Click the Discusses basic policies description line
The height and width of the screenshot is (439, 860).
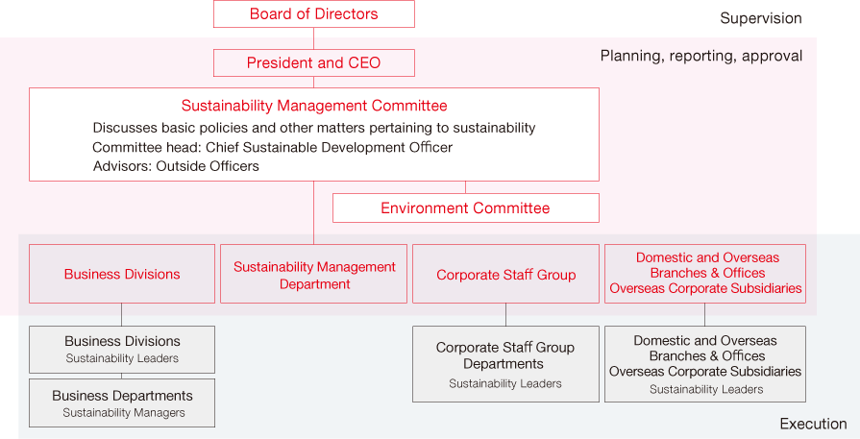(x=313, y=128)
